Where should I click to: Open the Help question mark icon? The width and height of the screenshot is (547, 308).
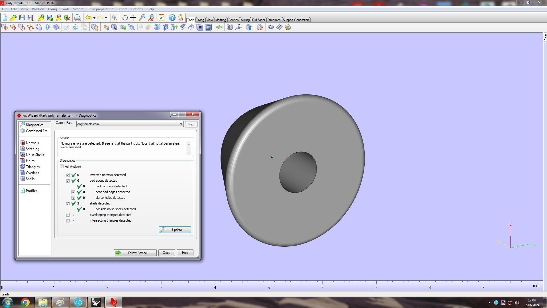coord(172,18)
